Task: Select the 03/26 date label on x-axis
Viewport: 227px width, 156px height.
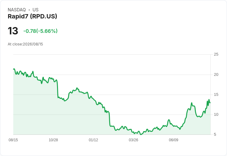Action: point(133,140)
